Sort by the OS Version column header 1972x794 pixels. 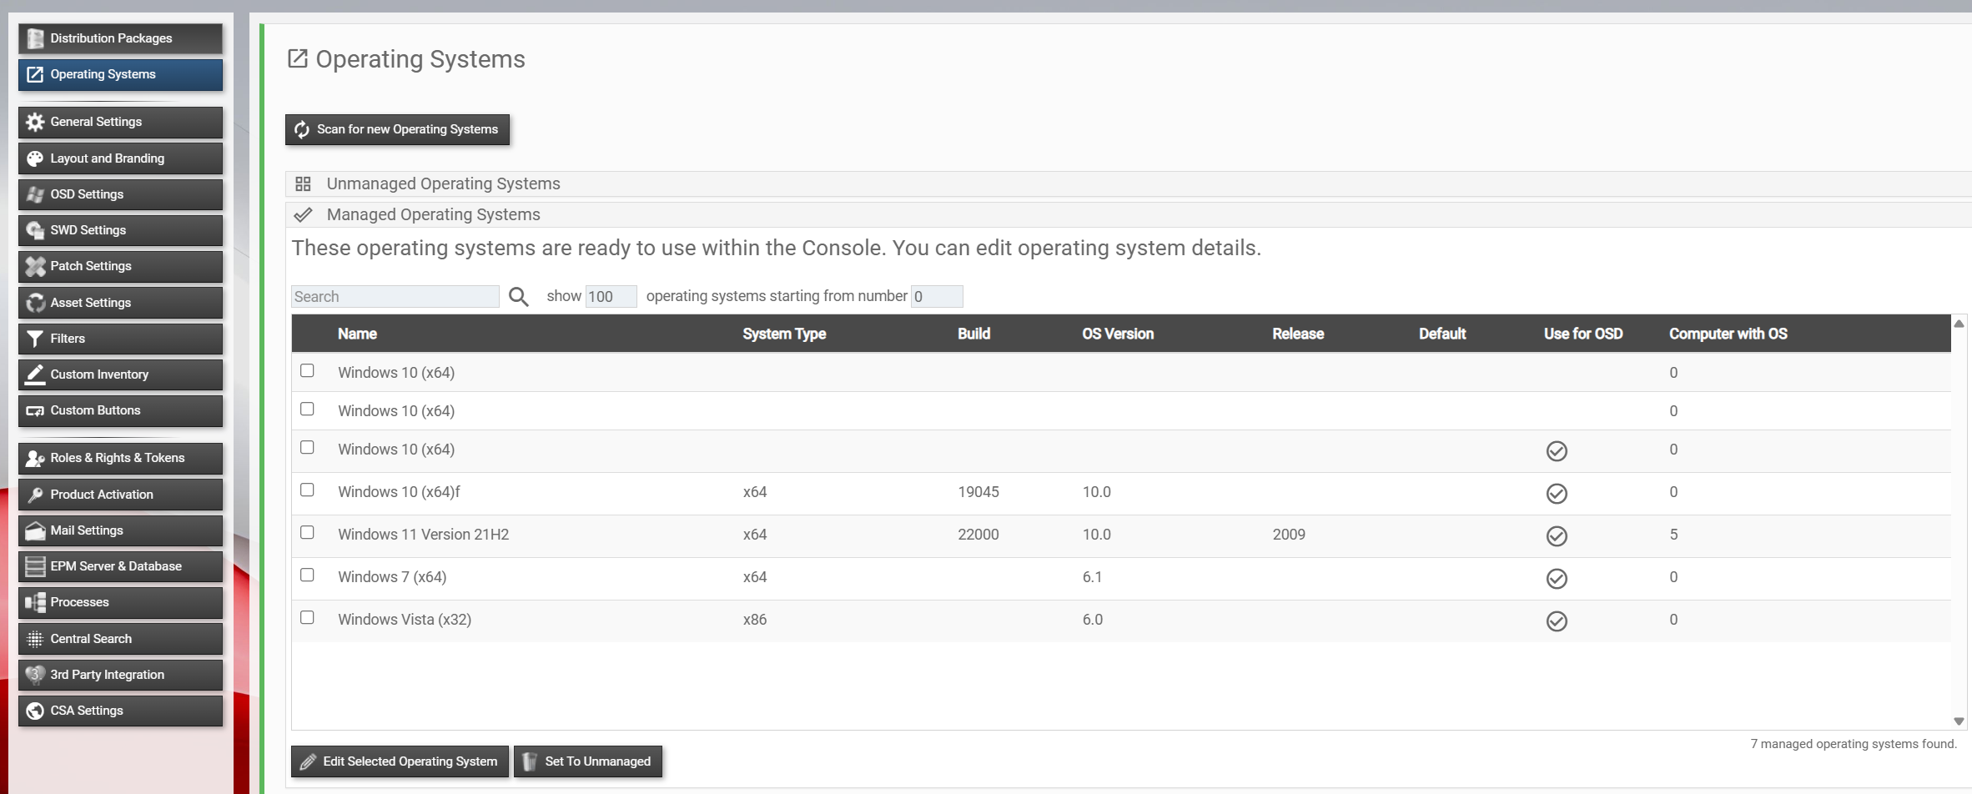coord(1118,334)
